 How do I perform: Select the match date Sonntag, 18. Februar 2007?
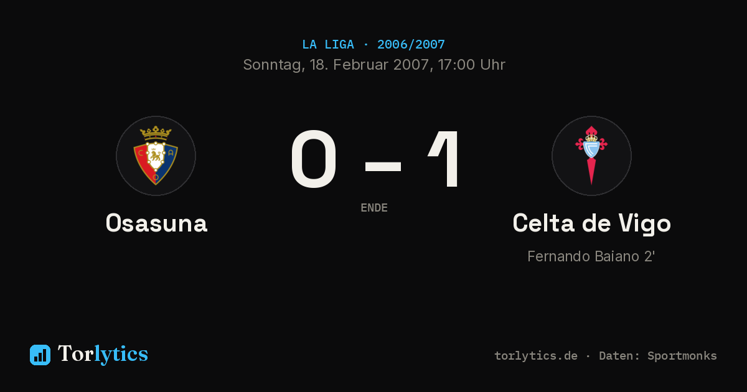(337, 65)
